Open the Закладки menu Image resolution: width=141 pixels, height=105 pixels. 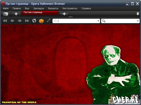click(39, 9)
